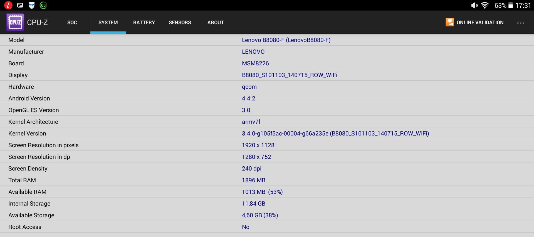Tap the CPU-Z app logo icon
Viewport: 534px width, 237px height.
point(15,22)
